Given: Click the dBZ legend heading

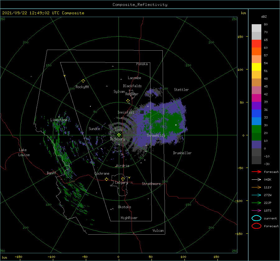Looking at the screenshot, I should (264, 16).
